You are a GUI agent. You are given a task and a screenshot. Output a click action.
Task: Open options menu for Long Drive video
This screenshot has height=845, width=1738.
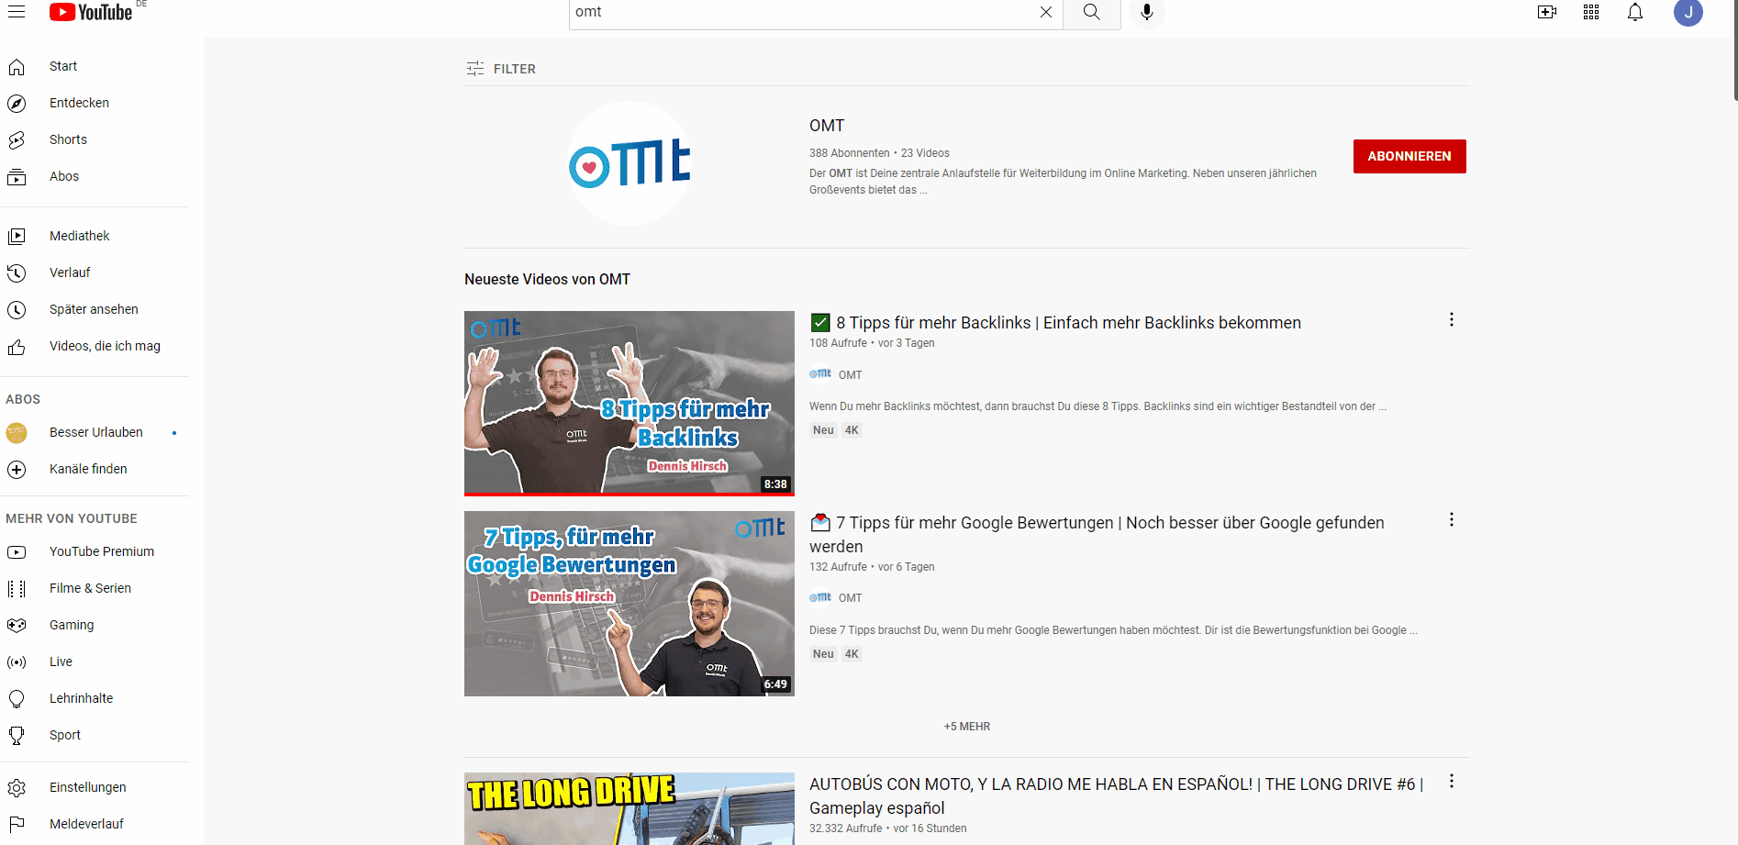pos(1452,781)
